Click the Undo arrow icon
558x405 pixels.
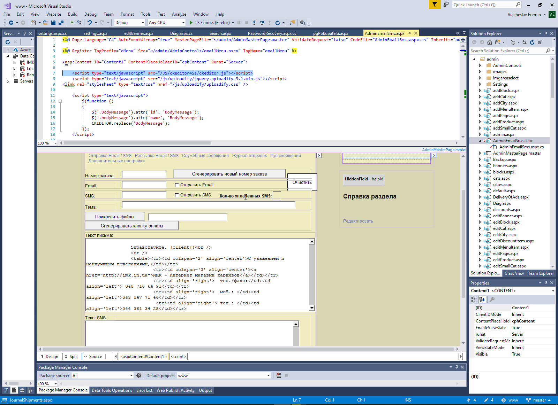[x=90, y=23]
